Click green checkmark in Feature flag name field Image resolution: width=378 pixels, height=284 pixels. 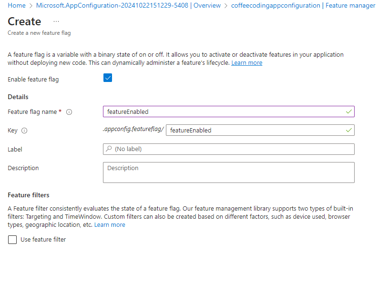coord(349,112)
